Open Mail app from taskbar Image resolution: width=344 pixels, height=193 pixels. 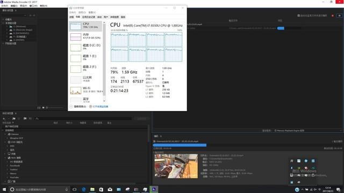point(110,189)
